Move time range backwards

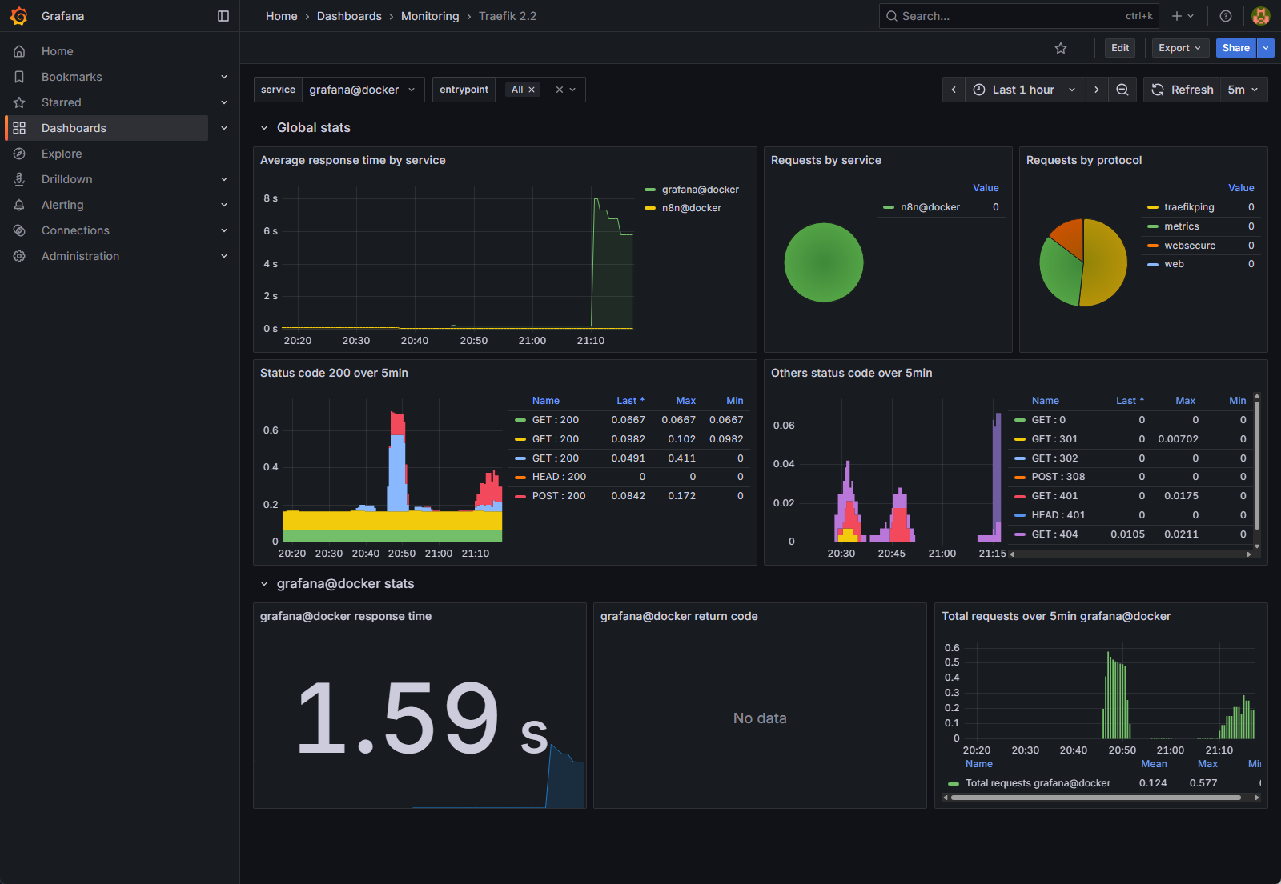954,90
